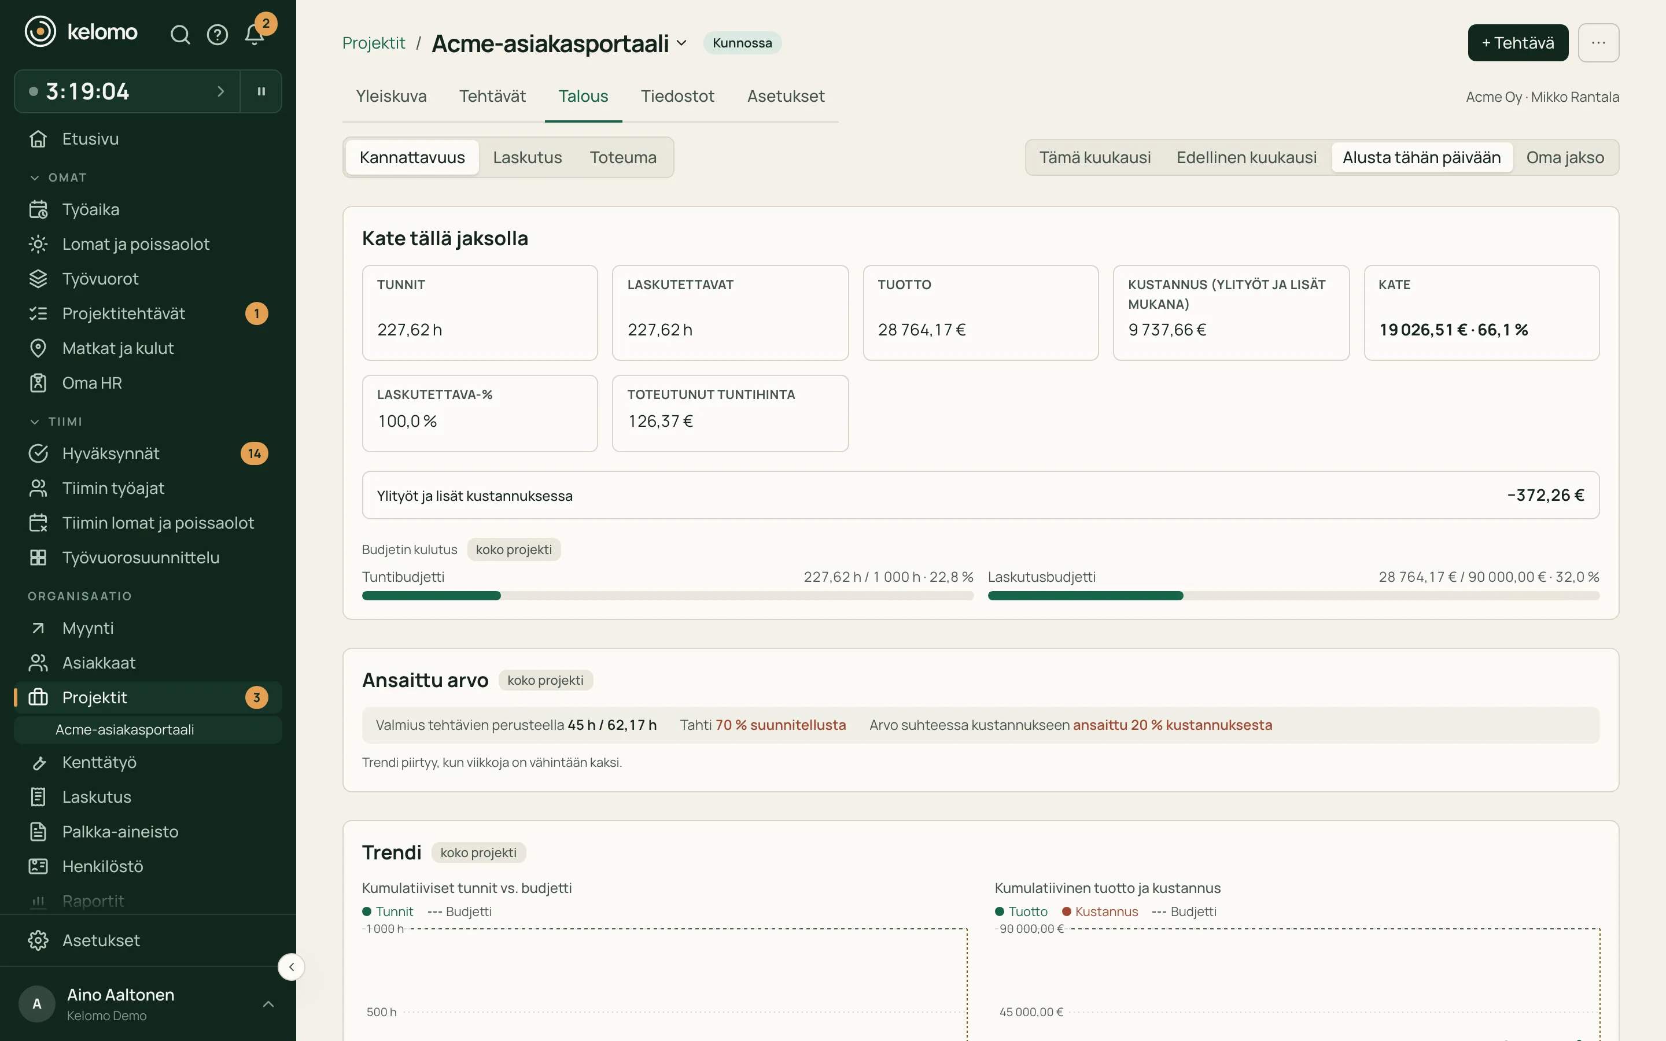Click the Työvuorot layers icon
This screenshot has width=1666, height=1041.
point(38,279)
